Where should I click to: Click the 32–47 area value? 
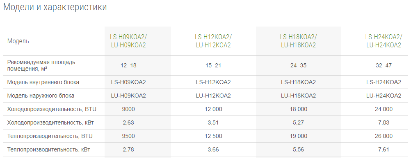coord(384,65)
